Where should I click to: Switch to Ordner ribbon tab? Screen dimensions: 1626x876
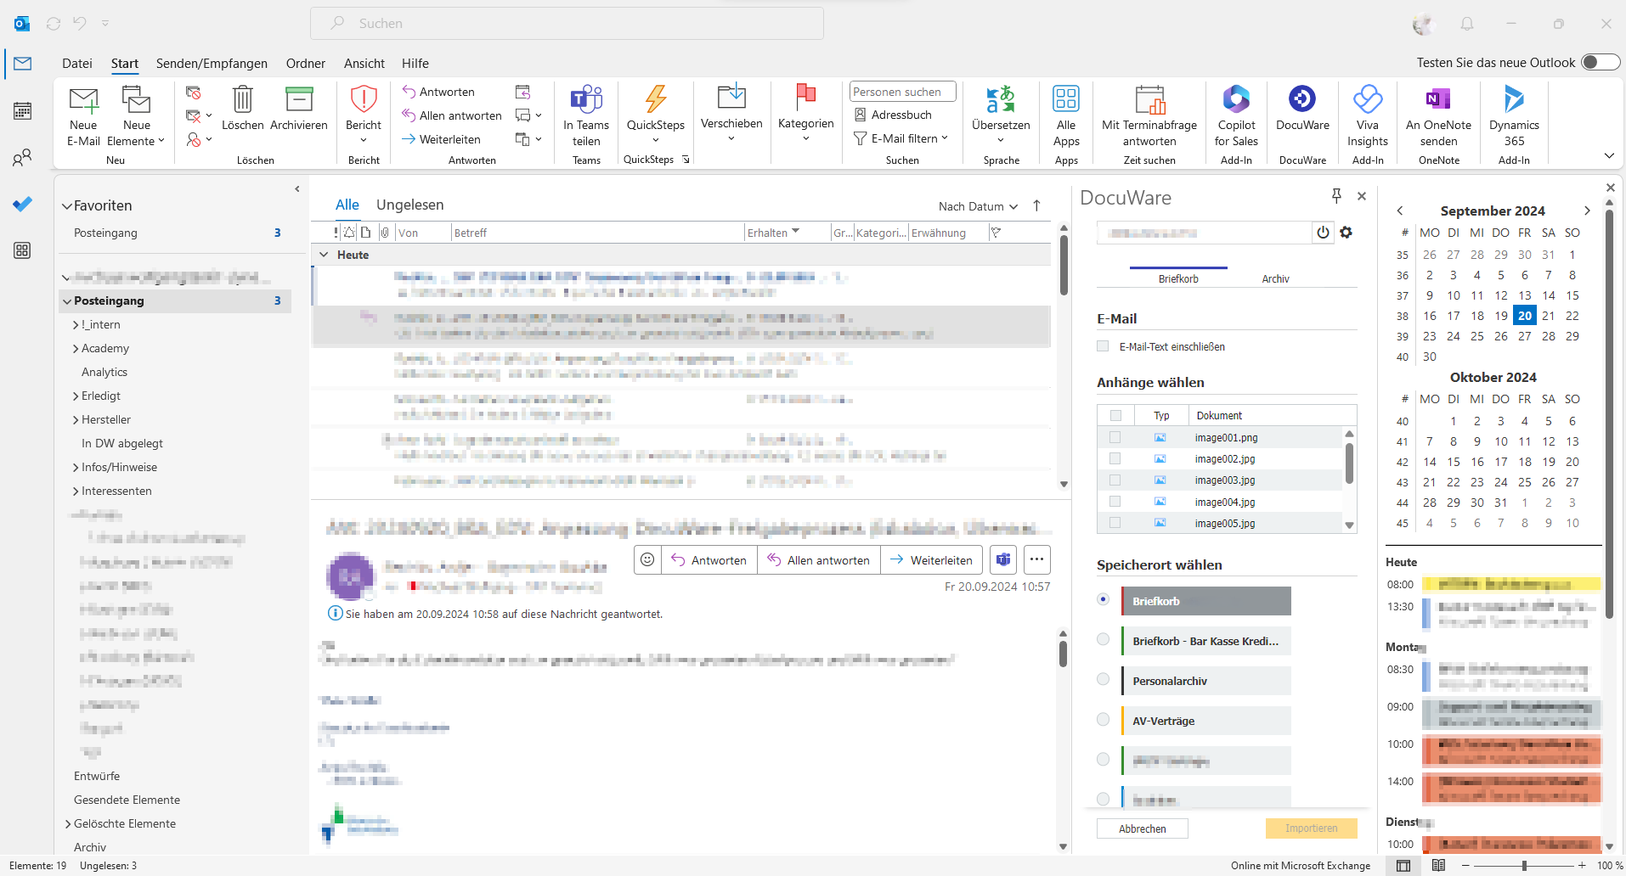click(306, 63)
